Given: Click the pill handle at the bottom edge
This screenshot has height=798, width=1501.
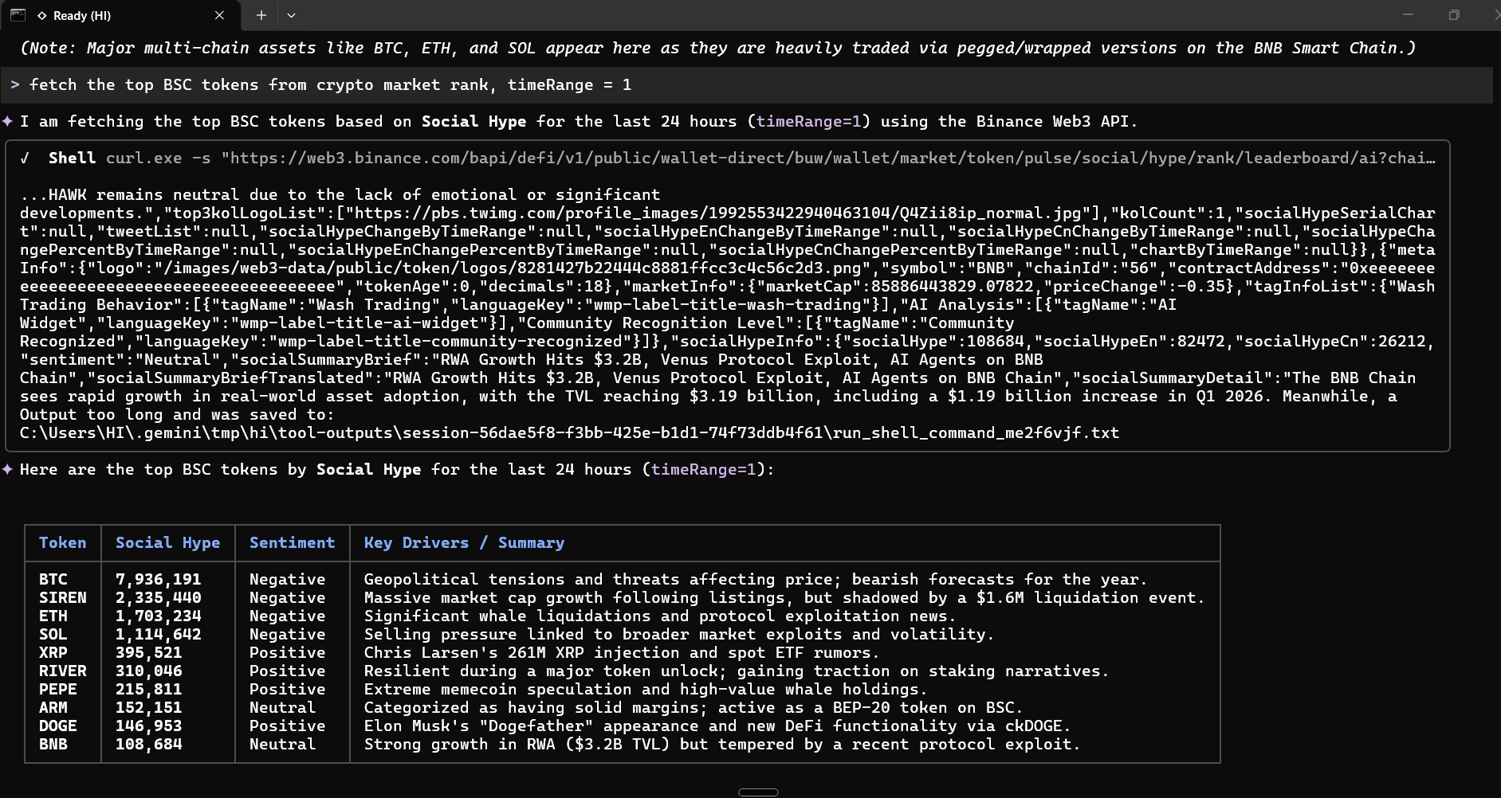Looking at the screenshot, I should (758, 792).
